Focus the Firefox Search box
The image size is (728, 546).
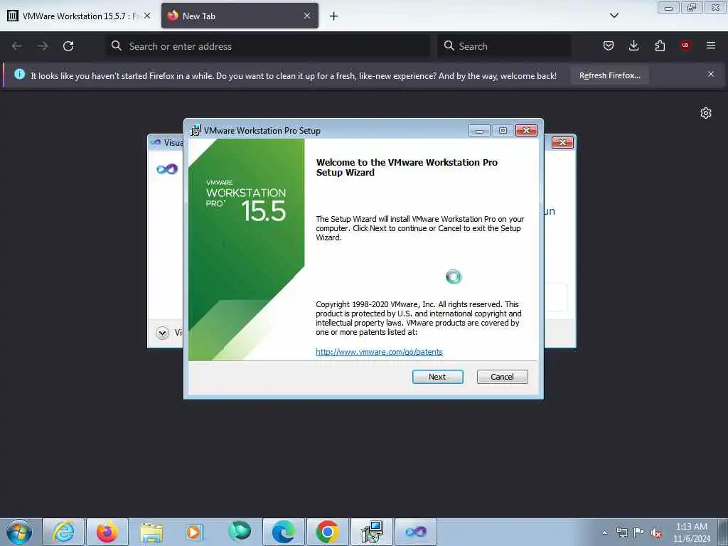click(x=504, y=46)
